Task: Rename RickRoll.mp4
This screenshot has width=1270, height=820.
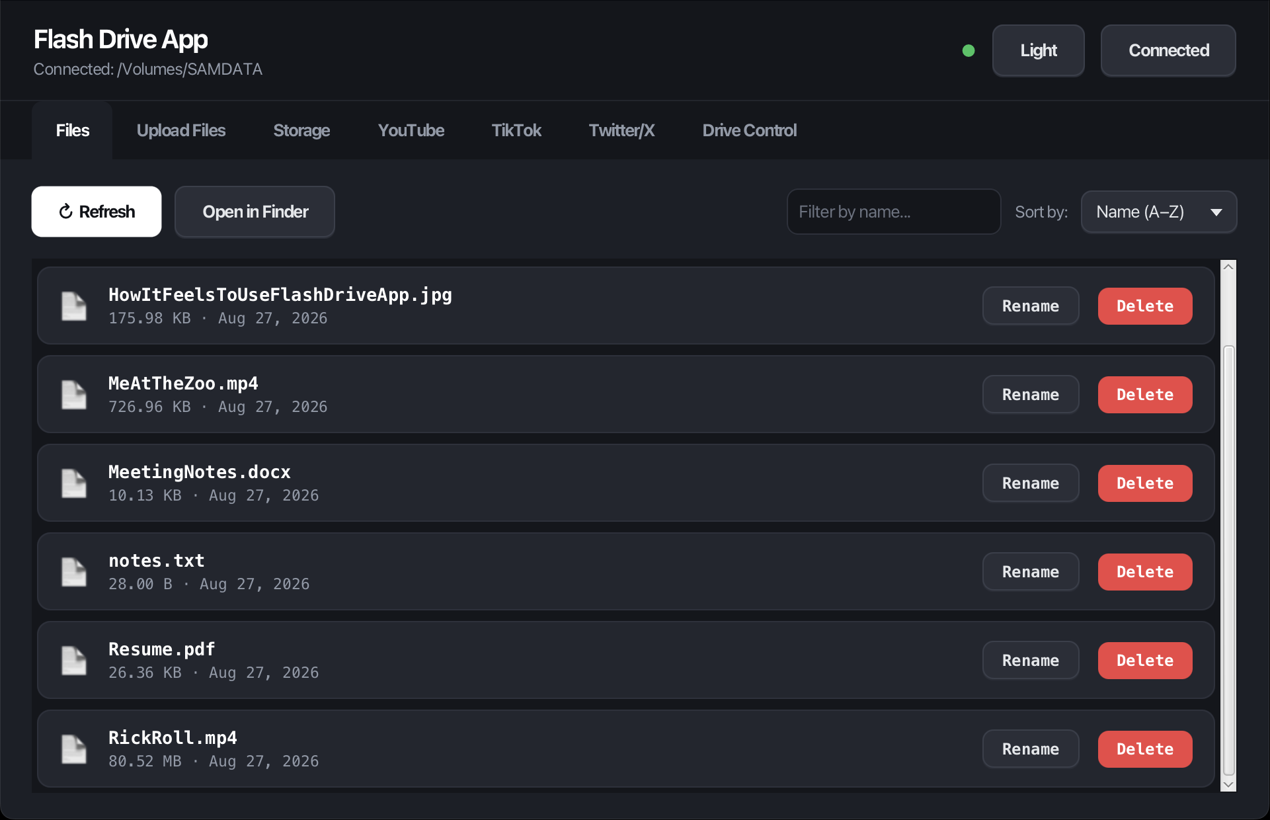Action: 1031,749
